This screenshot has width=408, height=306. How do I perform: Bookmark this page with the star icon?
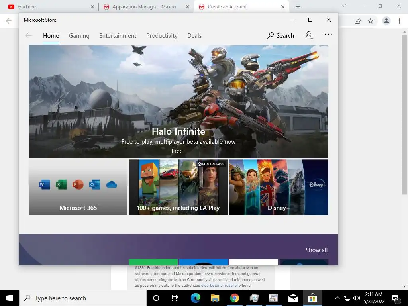click(x=371, y=21)
